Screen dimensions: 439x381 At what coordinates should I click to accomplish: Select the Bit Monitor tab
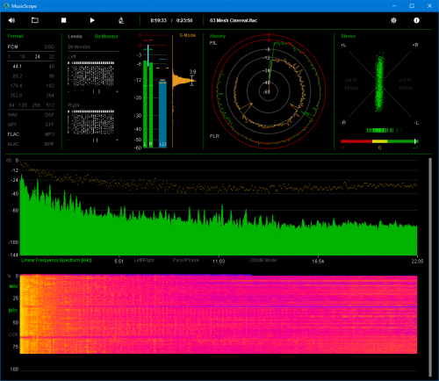tap(106, 36)
